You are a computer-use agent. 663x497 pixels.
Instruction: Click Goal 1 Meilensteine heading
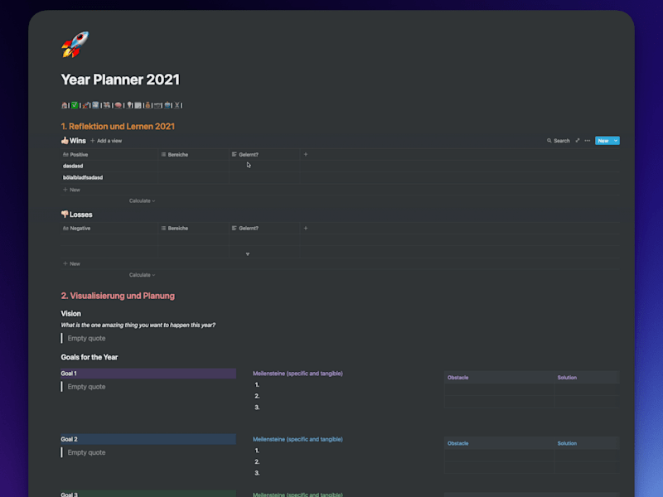(298, 374)
